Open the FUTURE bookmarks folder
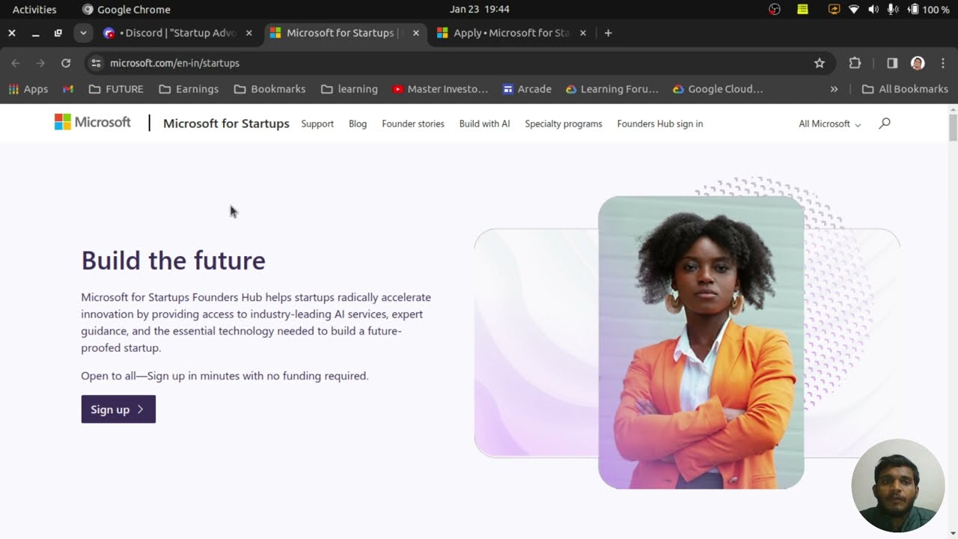958x539 pixels. 116,89
